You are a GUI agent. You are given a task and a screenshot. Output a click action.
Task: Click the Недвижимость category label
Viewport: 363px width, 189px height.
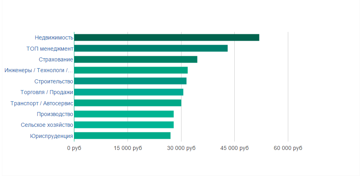pos(54,37)
